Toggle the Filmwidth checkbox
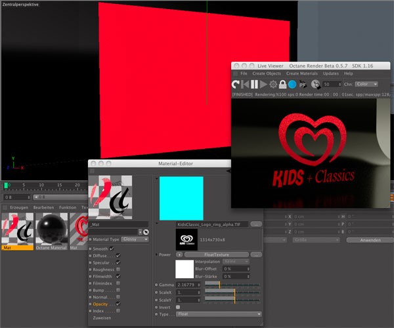Screen dimensions: 394x328 pyautogui.click(x=118, y=276)
